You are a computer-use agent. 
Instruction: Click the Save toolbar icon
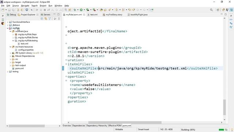coord(9,10)
